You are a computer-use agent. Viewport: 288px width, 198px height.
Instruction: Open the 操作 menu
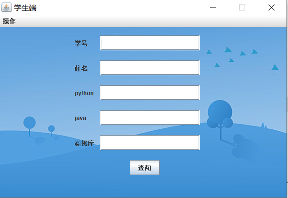9,21
